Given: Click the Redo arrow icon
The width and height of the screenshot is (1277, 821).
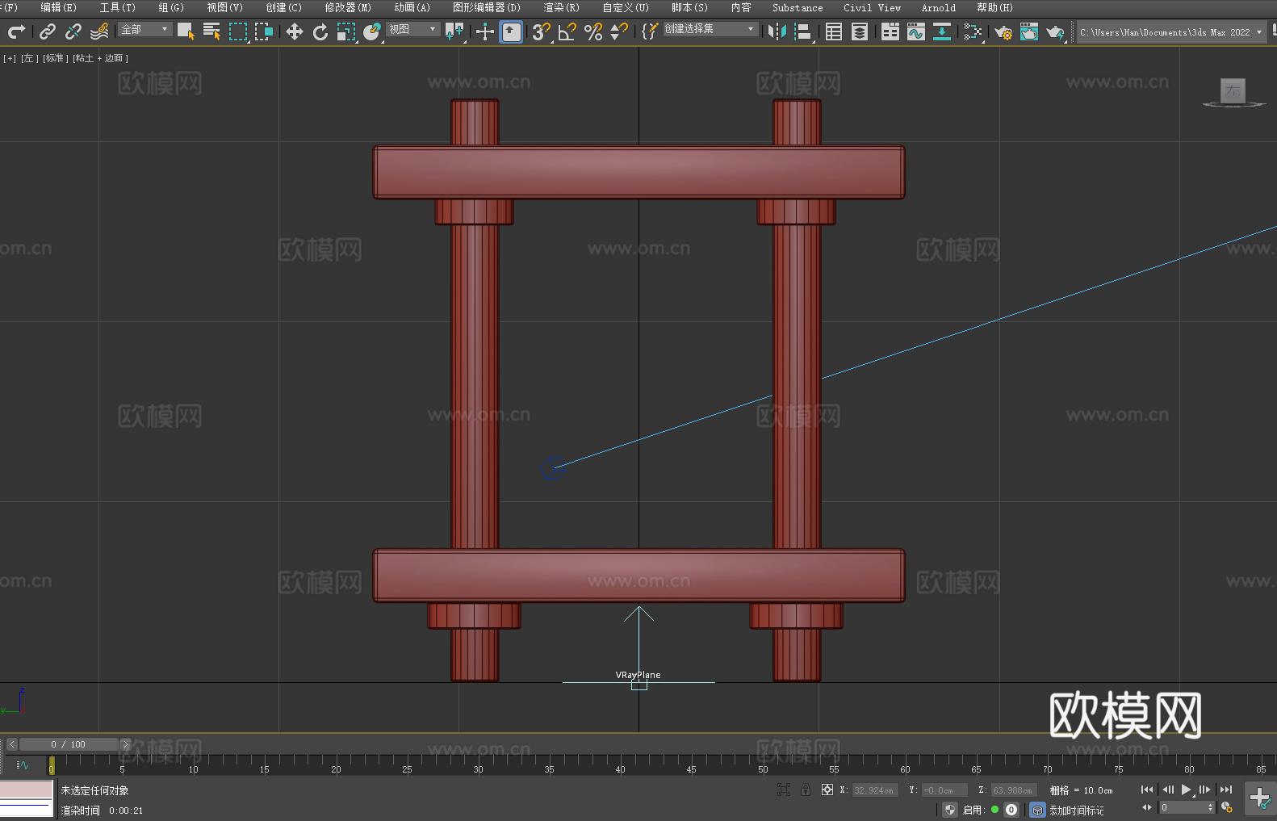Looking at the screenshot, I should click(x=16, y=31).
